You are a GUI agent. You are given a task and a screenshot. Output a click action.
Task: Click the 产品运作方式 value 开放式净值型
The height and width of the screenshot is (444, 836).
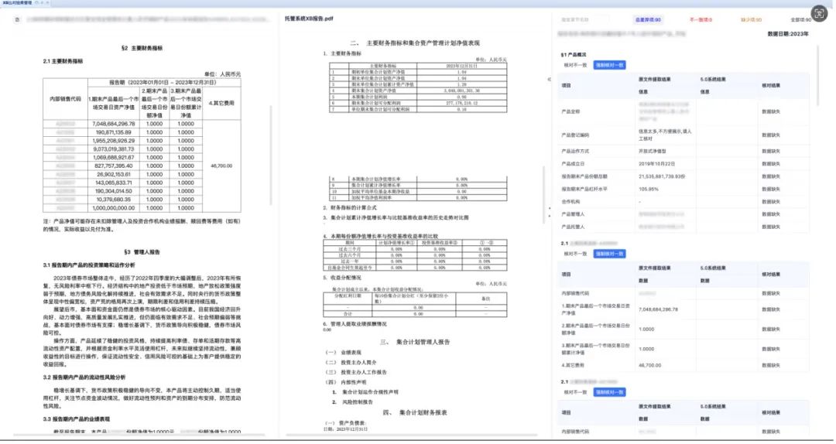click(x=652, y=152)
